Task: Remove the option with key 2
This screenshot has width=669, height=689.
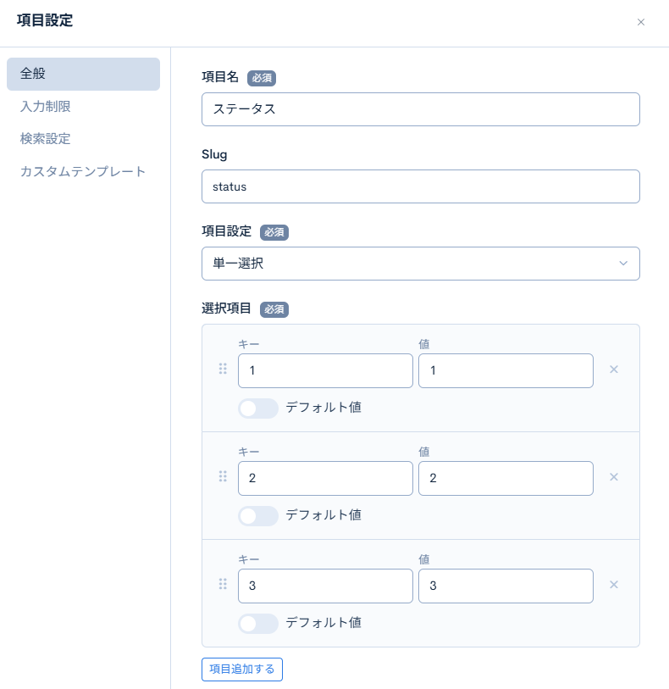Action: [x=614, y=476]
